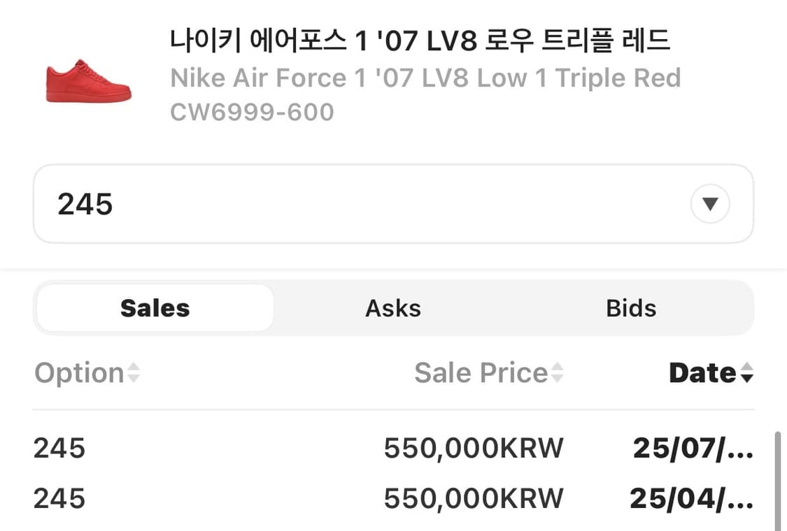
Task: Switch to the Bids tab
Action: (x=630, y=307)
